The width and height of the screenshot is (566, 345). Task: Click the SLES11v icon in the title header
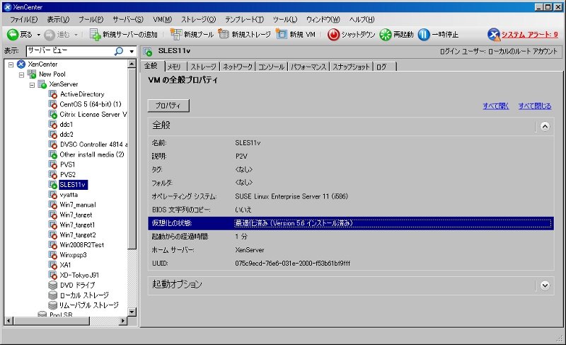click(148, 52)
